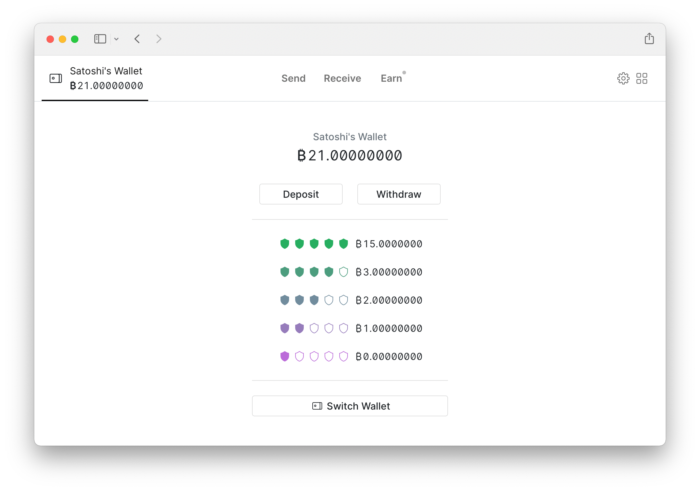Click the share icon in title bar
Viewport: 700px width, 491px height.
coord(649,39)
